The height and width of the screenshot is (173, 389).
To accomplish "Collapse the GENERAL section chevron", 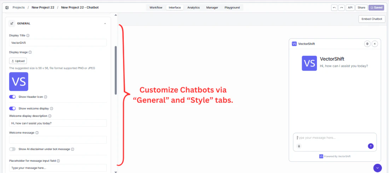I will point(105,24).
